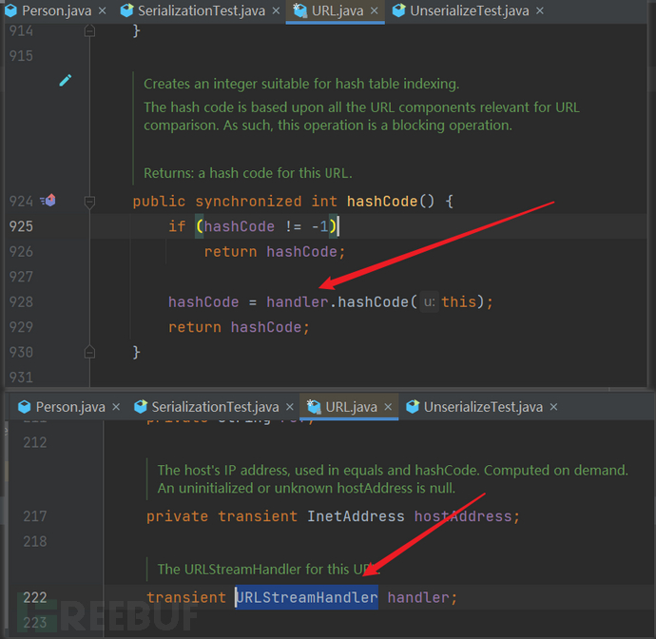Screen dimensions: 656x639
Task: Click the UnserializeTest.java class icon in top tabs
Action: pos(398,11)
